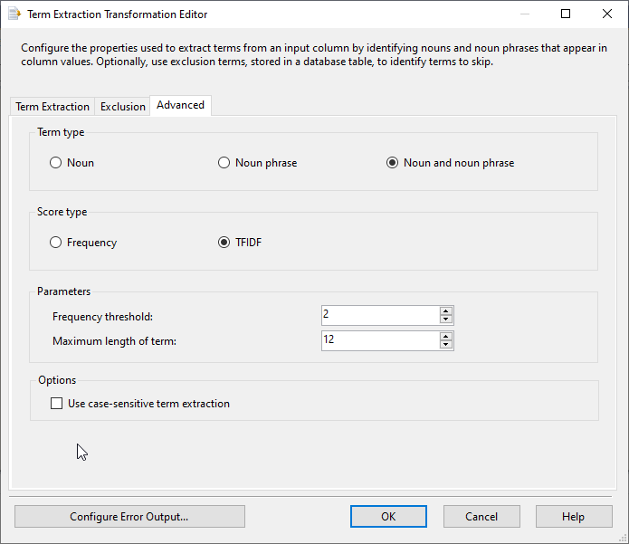The width and height of the screenshot is (629, 544).
Task: Open the Exclusion tab
Action: click(123, 107)
